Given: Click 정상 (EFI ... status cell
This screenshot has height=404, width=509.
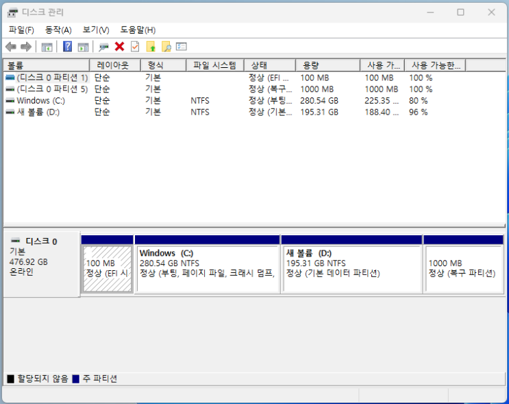Looking at the screenshot, I should pos(269,78).
